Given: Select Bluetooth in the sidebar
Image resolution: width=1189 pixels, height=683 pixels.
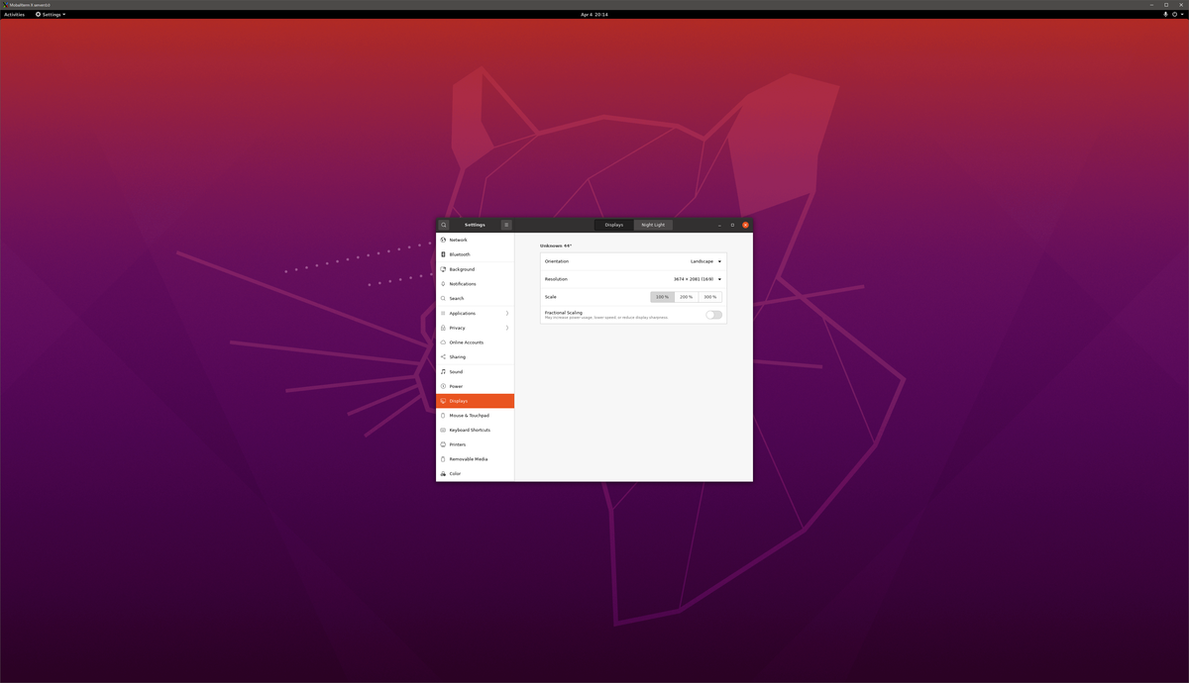Looking at the screenshot, I should pyautogui.click(x=459, y=253).
